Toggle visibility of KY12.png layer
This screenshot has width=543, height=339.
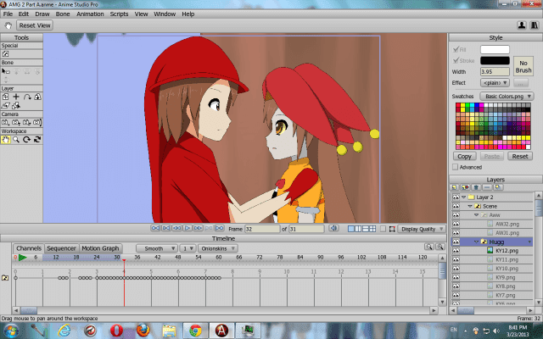pos(456,251)
